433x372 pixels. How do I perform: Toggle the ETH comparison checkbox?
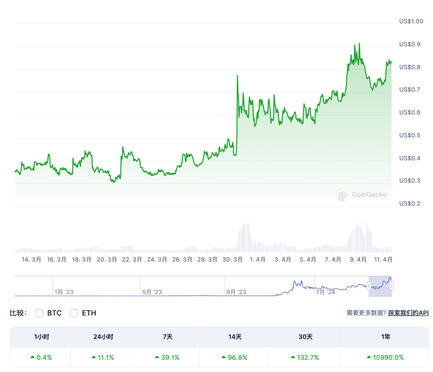74,313
